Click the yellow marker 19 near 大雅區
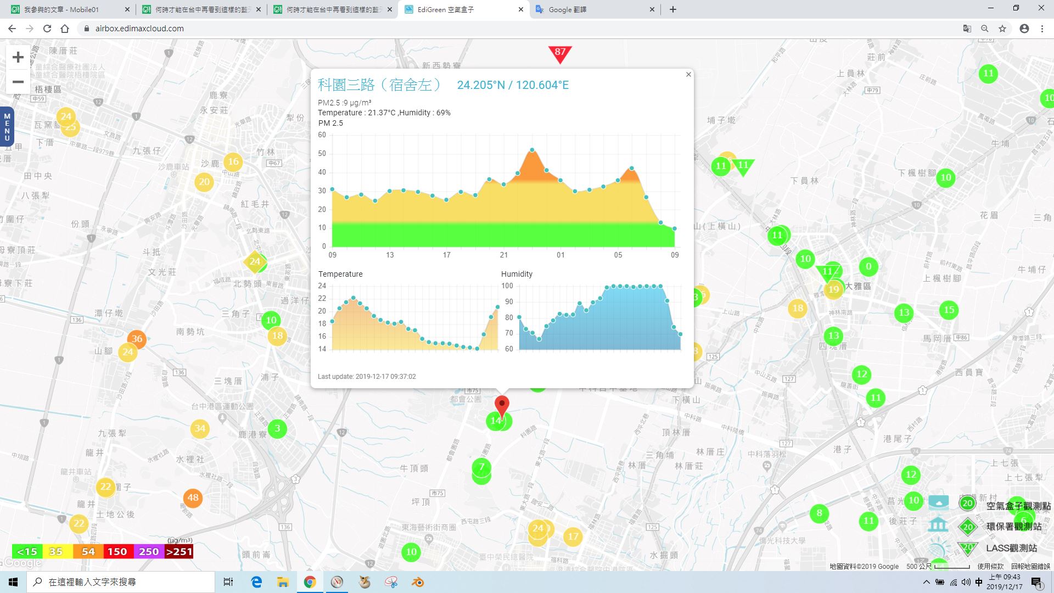 point(833,289)
